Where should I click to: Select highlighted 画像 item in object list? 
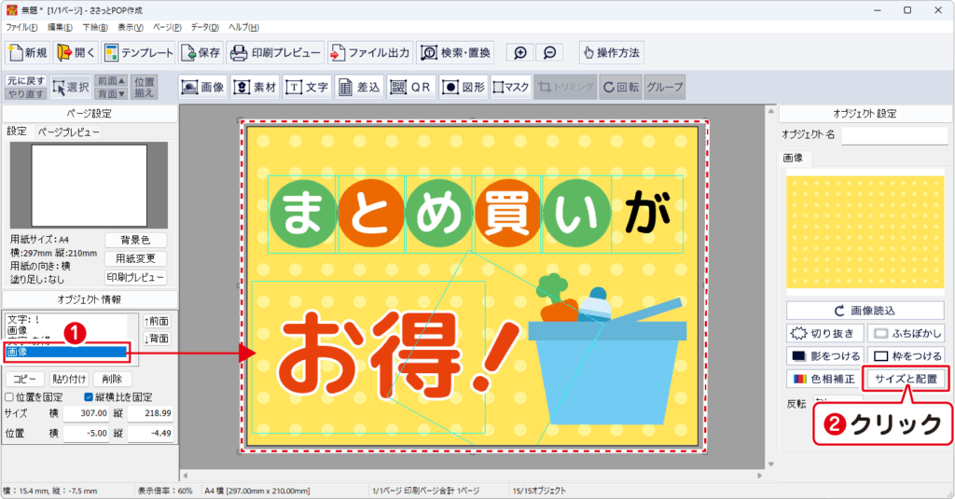click(x=65, y=352)
